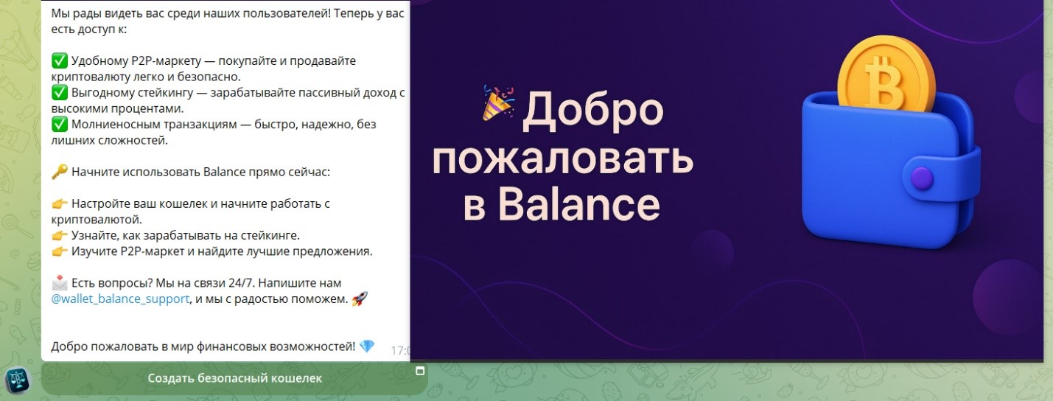This screenshot has height=401, width=1053.
Task: Click the line 'Изучите P2P-маркет и найдите лучшие предложения.'
Action: (x=222, y=251)
